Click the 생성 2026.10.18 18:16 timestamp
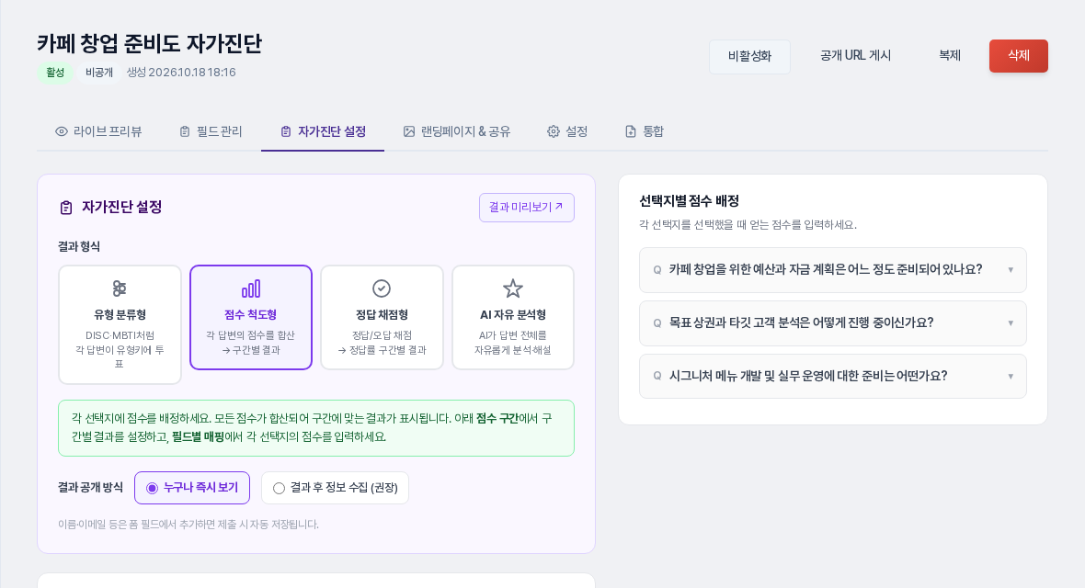1085x588 pixels. pos(181,73)
